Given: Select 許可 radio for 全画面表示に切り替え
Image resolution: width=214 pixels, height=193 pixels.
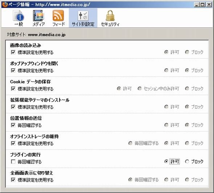Looking at the screenshot, I should pos(166,180).
